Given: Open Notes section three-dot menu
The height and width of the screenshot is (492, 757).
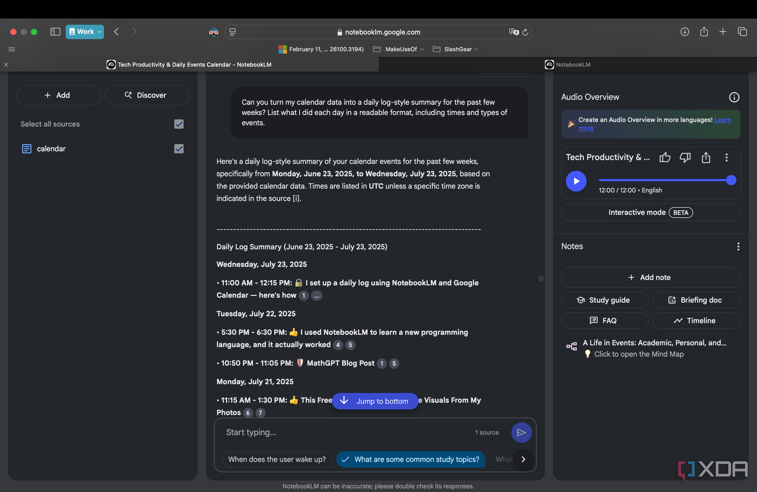Looking at the screenshot, I should point(738,246).
